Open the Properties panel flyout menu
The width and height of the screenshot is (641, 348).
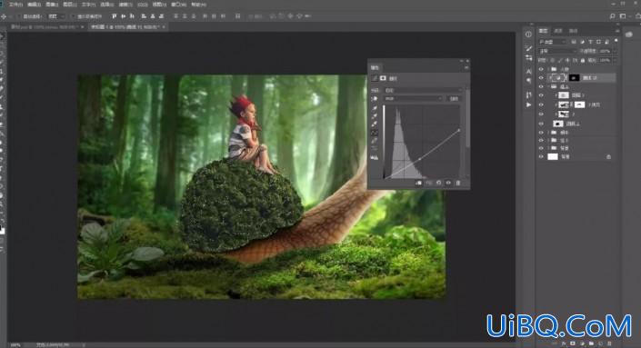(x=466, y=67)
